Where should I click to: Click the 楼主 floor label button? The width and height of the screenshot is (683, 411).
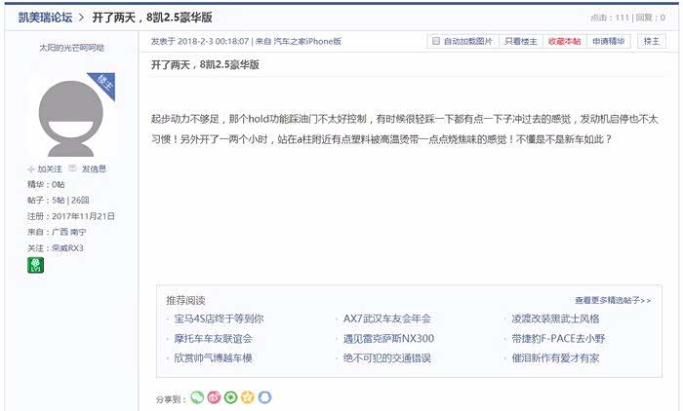(650, 41)
